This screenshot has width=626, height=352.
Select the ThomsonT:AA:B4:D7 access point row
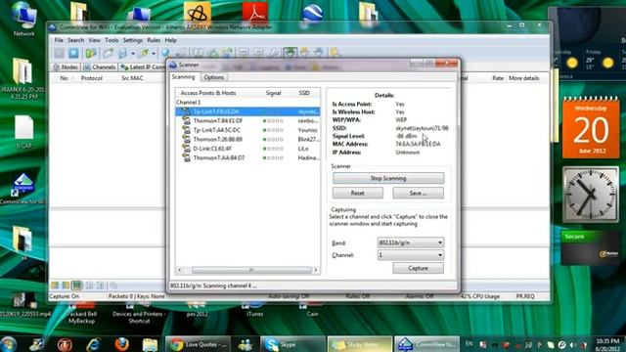pos(247,158)
